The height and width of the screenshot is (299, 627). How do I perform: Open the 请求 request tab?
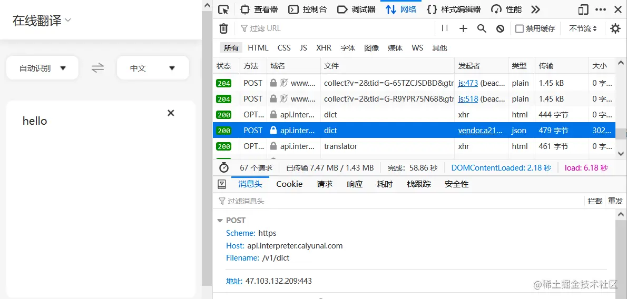(x=325, y=184)
